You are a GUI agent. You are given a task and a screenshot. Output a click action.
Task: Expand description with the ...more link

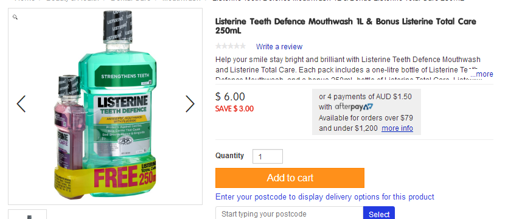[x=481, y=74]
